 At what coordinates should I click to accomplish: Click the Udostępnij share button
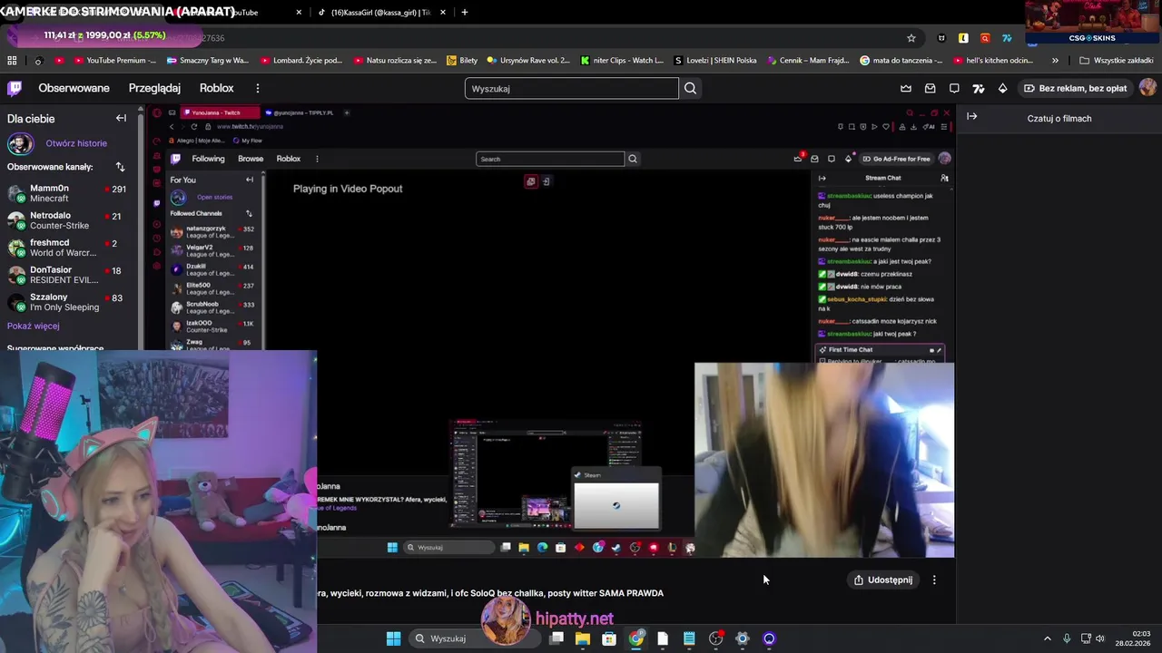(883, 580)
